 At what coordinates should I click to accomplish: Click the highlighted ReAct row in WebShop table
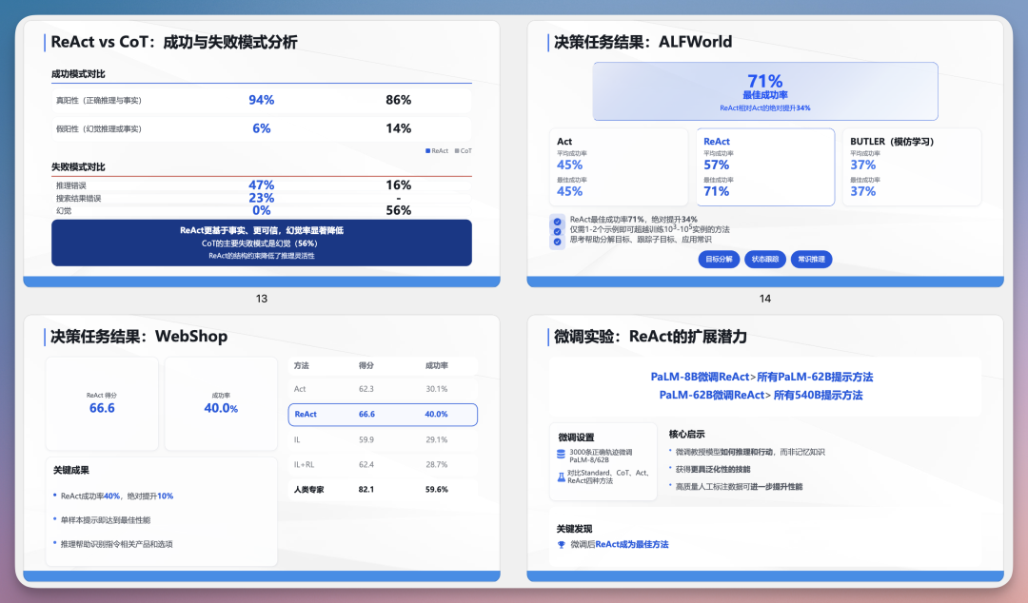[x=383, y=415]
